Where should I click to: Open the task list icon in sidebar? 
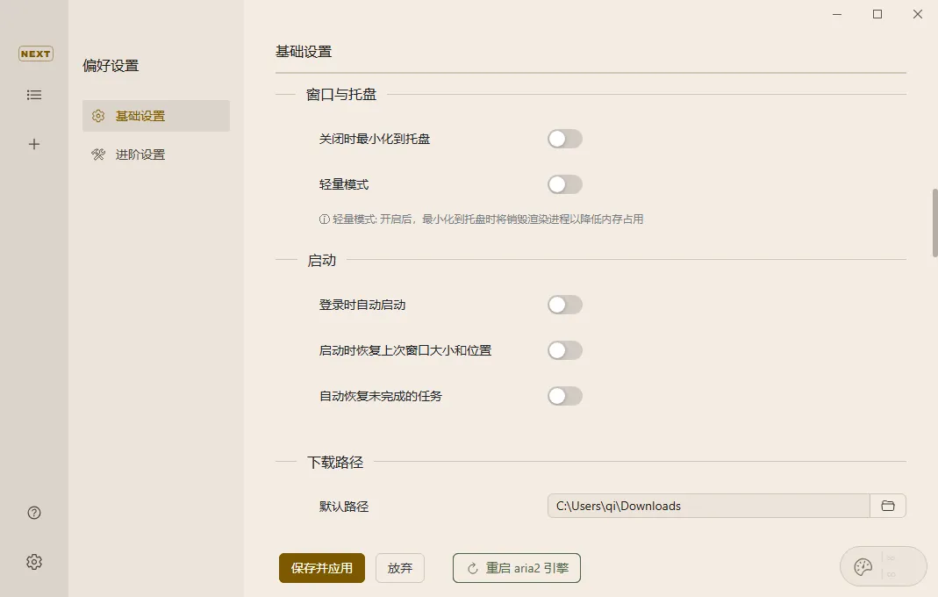tap(34, 95)
